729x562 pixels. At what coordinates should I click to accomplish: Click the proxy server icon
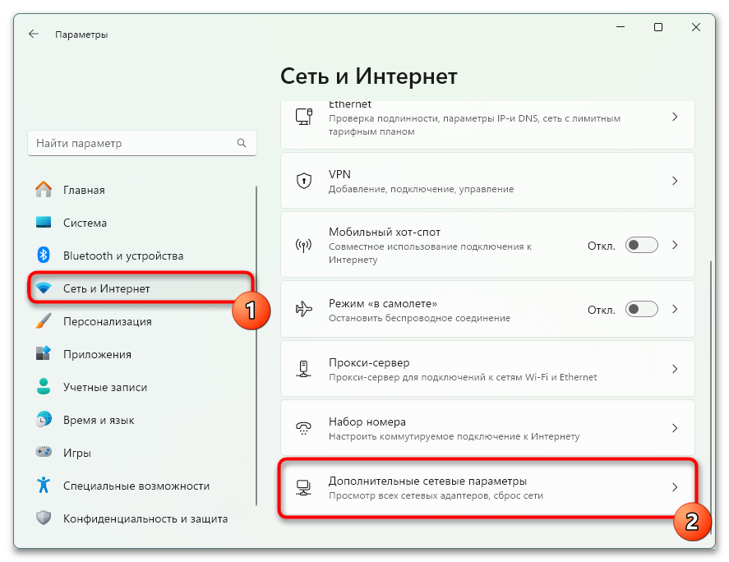click(304, 369)
